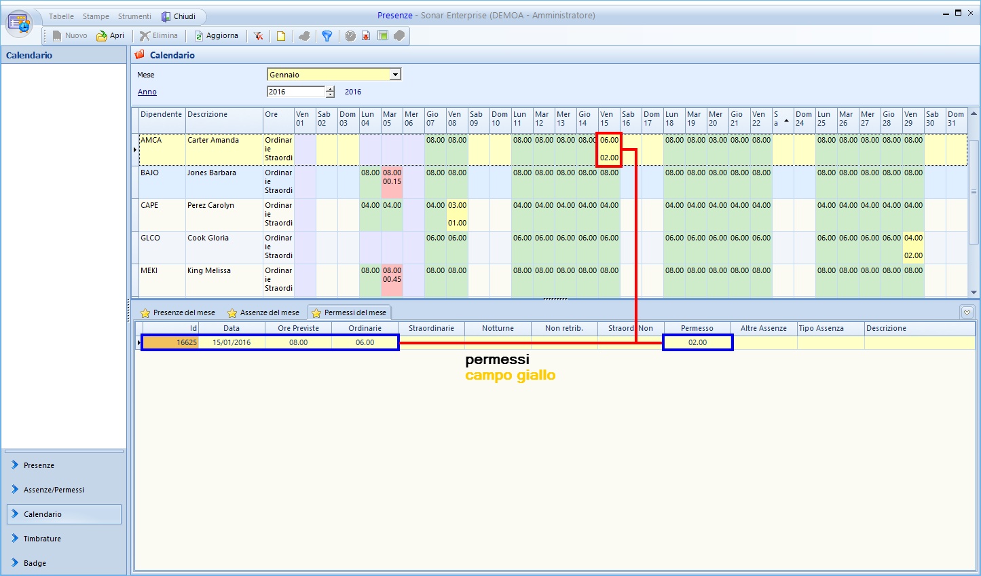Click the export icon with red arrow

click(x=366, y=36)
